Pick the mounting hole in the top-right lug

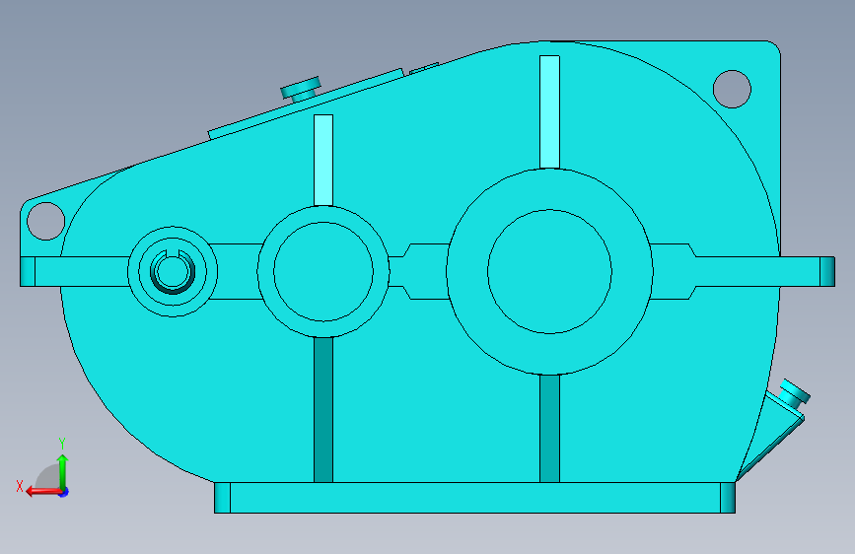click(x=732, y=89)
